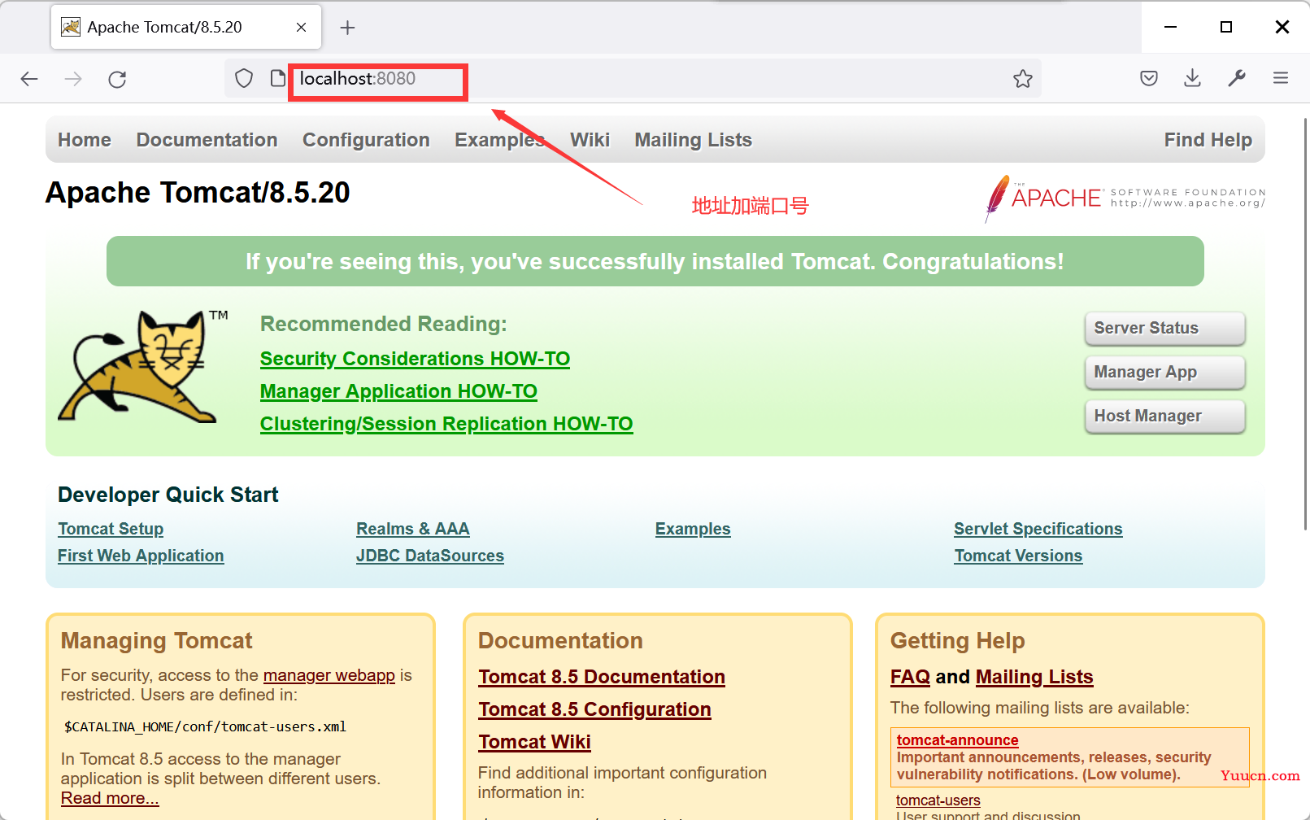Open Security Considerations HOW-TO link
The width and height of the screenshot is (1310, 820).
[415, 359]
